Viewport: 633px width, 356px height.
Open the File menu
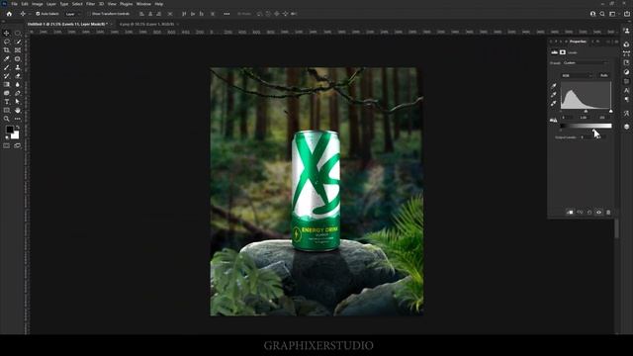coord(14,4)
